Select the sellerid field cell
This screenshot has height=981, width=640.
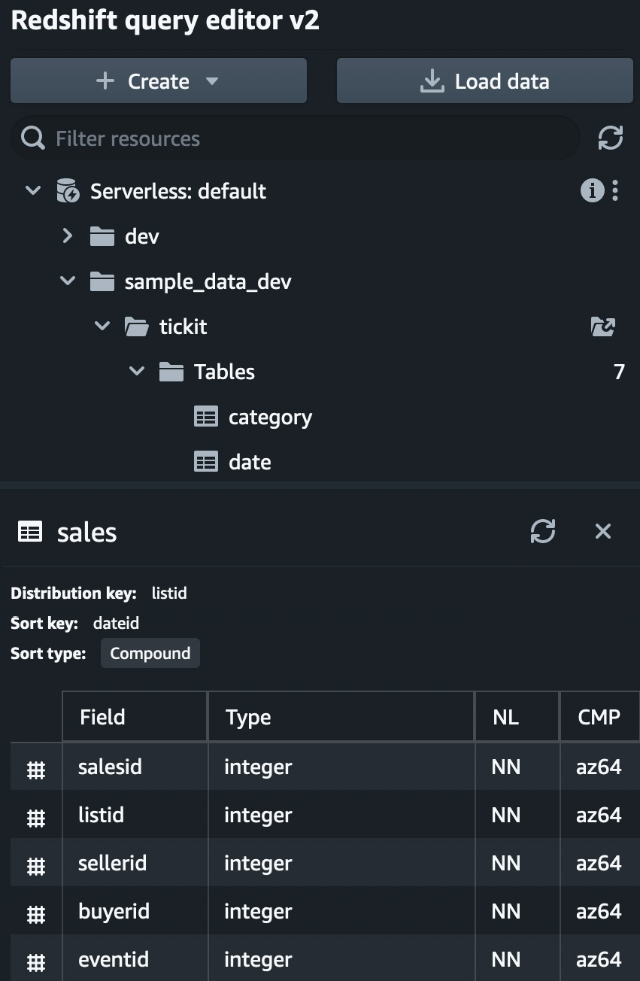[x=135, y=863]
